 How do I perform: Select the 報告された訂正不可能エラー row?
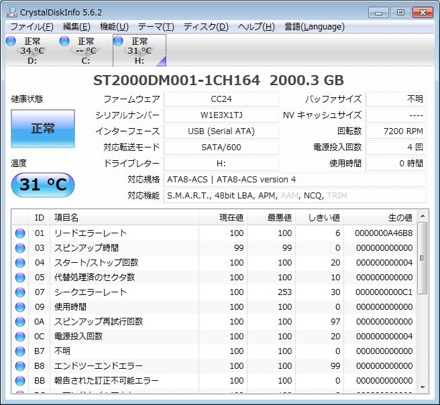214,381
